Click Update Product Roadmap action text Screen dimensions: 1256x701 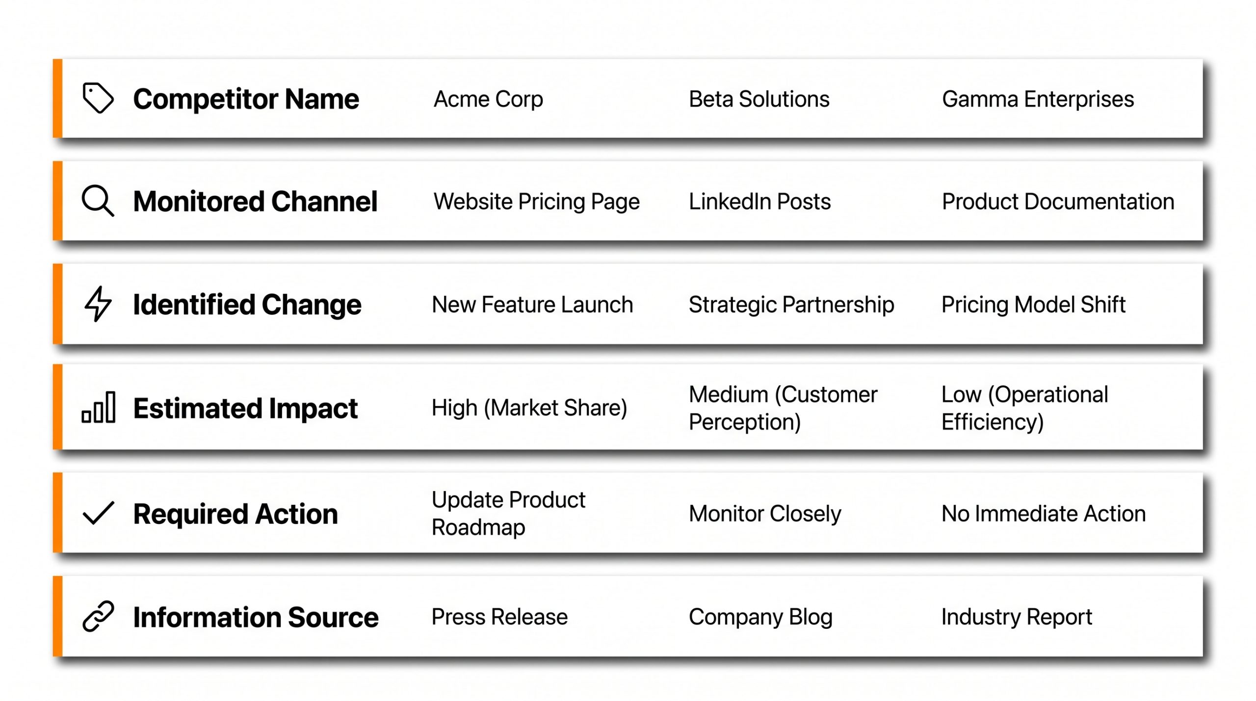pos(508,513)
